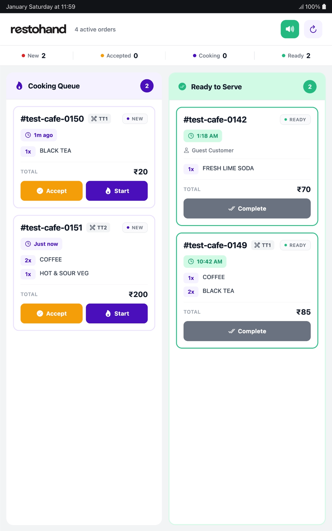Viewport: 332px width, 531px height.
Task: Select the Cooking filter tab
Action: pyautogui.click(x=210, y=55)
